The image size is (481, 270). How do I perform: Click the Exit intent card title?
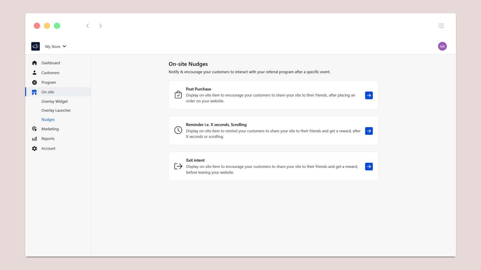pos(195,160)
